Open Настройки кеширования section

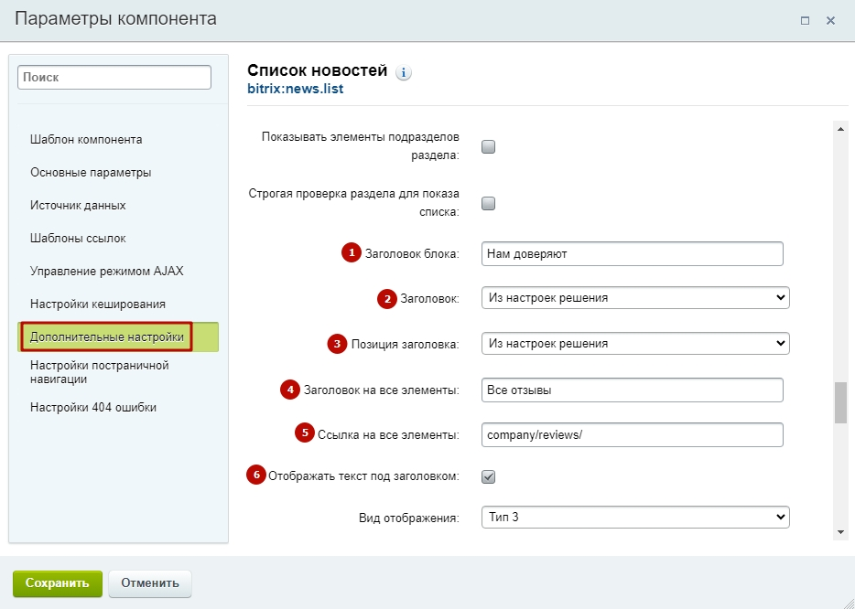tap(98, 304)
